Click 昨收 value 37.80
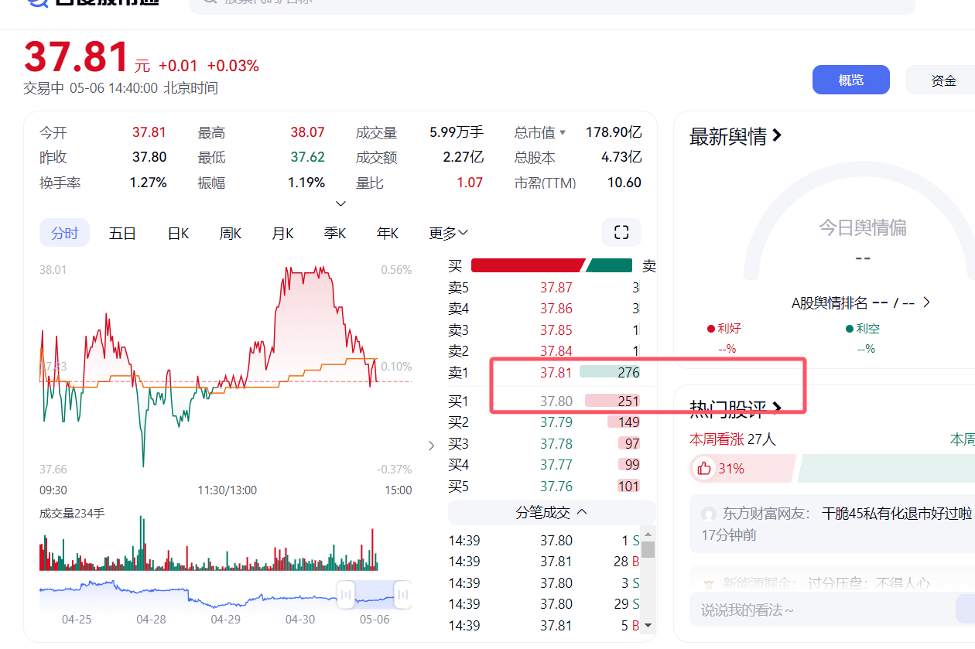This screenshot has width=975, height=649. pyautogui.click(x=149, y=157)
